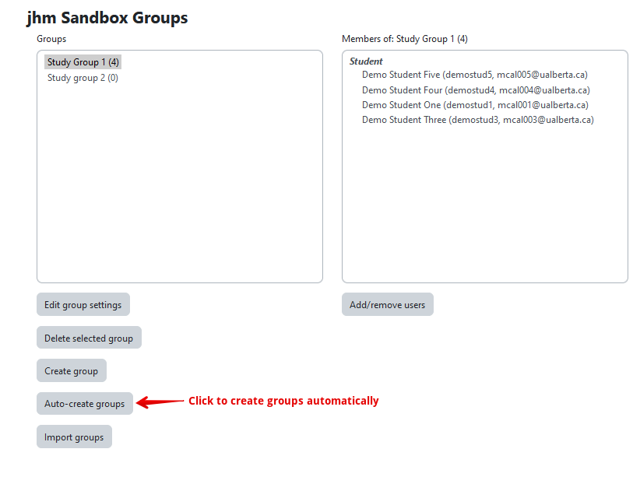
Task: Click the 'Members of: Study Group 1 (4)' label
Action: coord(404,39)
